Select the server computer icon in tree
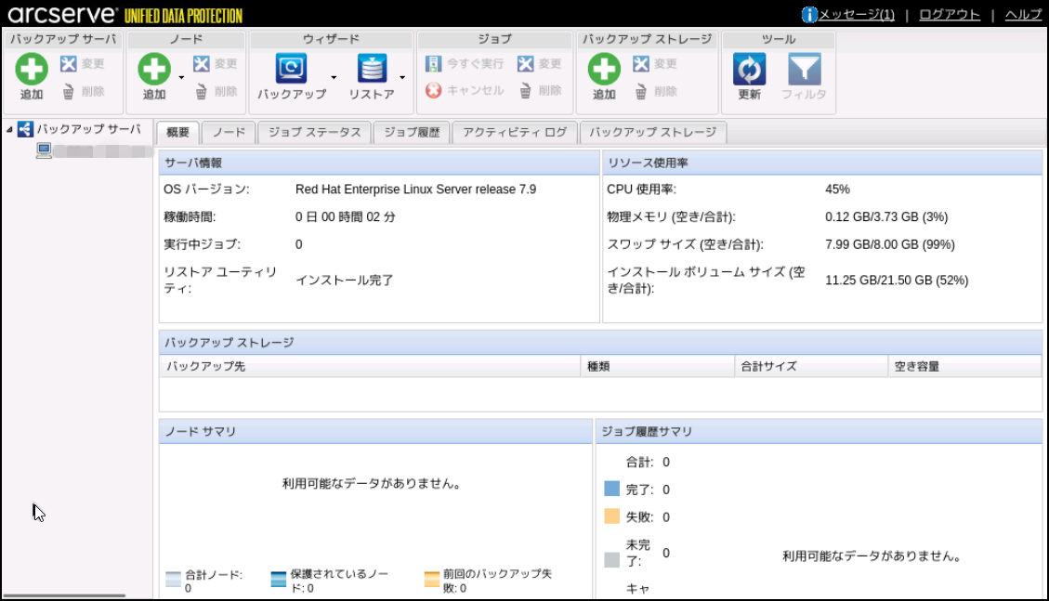The height and width of the screenshot is (601, 1049). pos(44,150)
